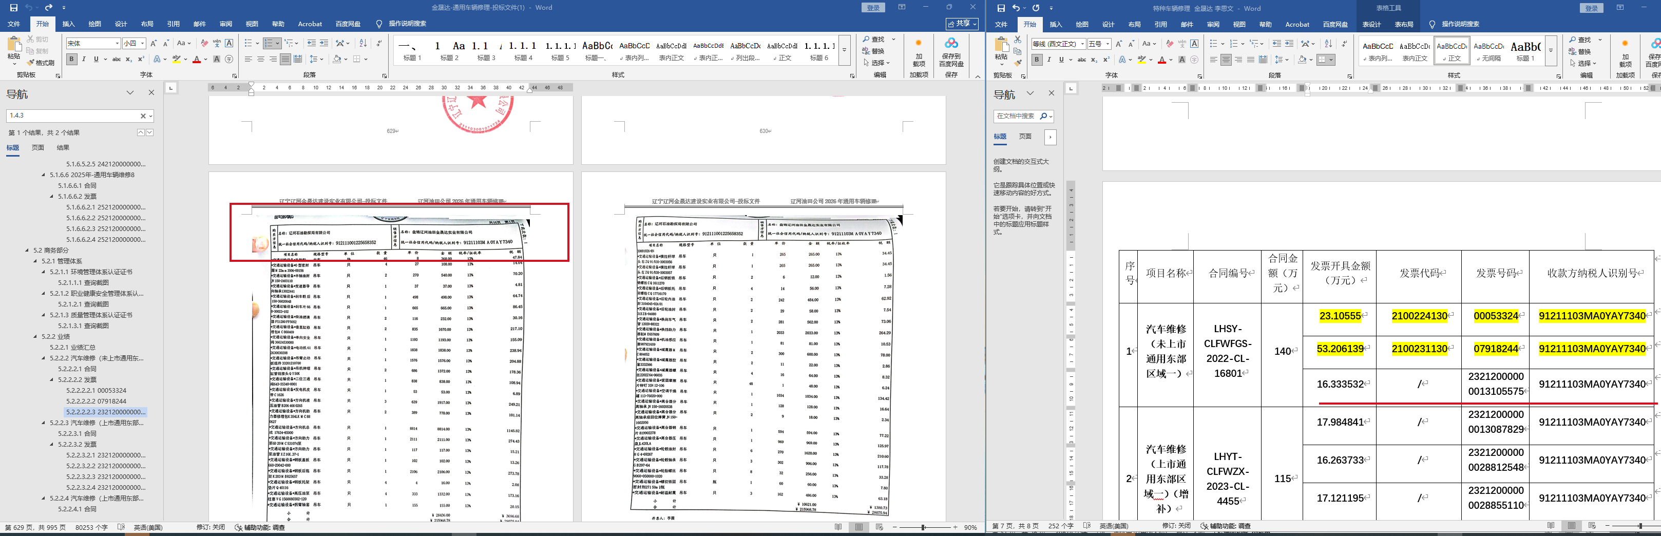
Task: Open navigation search magnifier in right Word window
Action: point(1043,116)
